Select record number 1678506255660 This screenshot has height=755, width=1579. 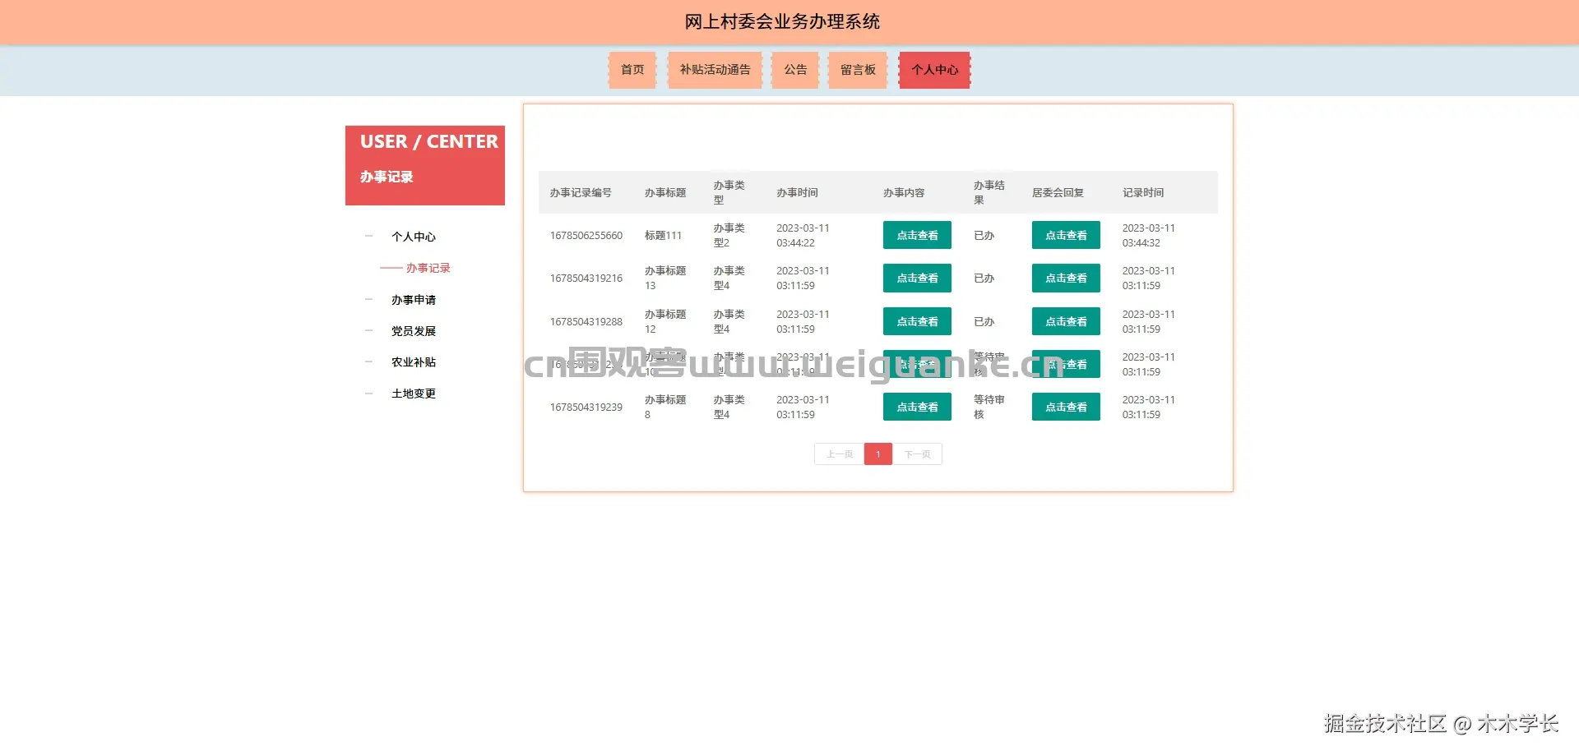[x=586, y=235]
